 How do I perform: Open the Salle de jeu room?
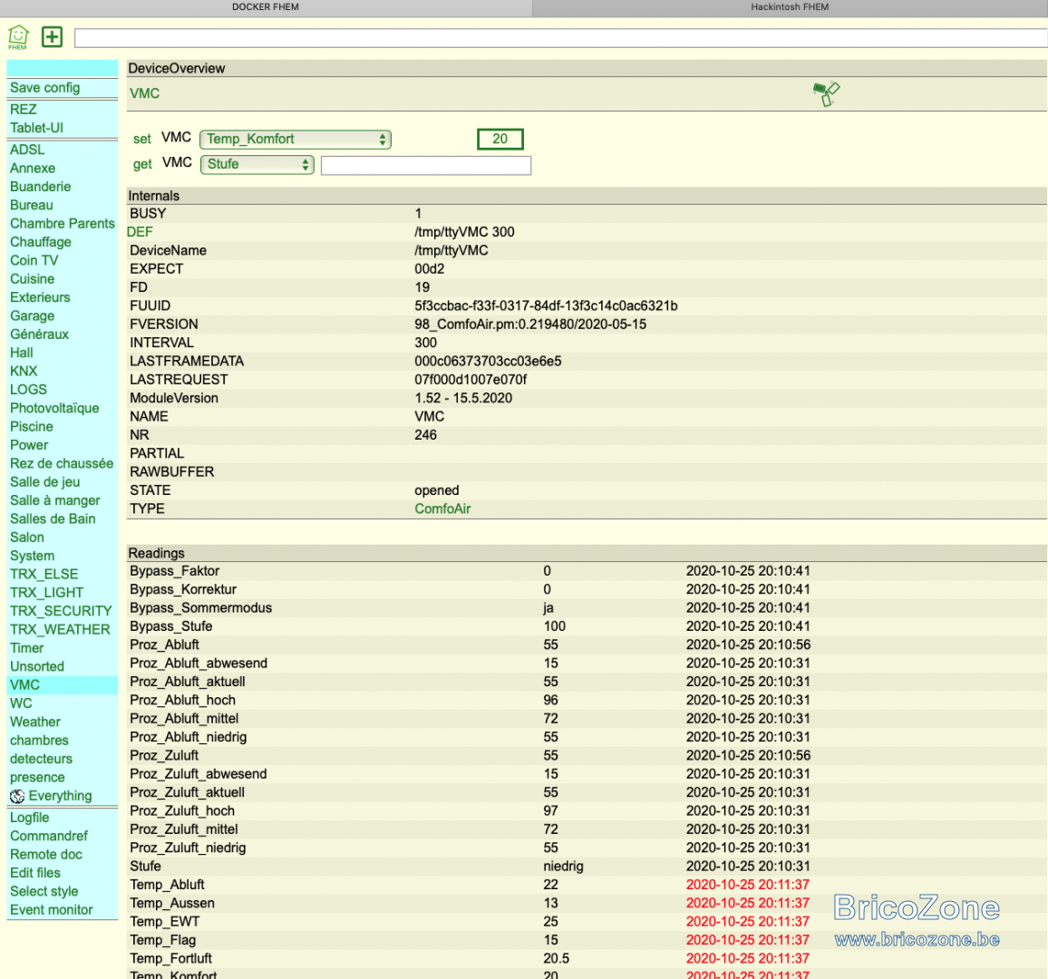[44, 482]
